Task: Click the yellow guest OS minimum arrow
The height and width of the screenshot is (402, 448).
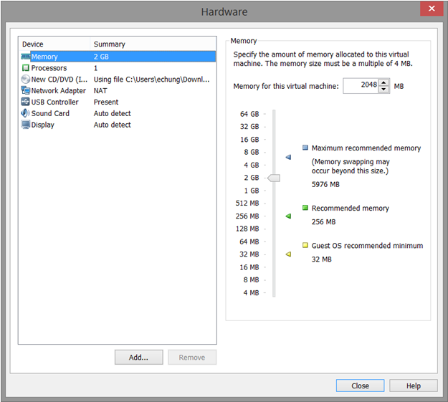Action: pyautogui.click(x=288, y=254)
